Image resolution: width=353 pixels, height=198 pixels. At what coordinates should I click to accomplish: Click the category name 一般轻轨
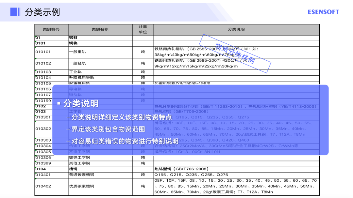click(x=77, y=63)
